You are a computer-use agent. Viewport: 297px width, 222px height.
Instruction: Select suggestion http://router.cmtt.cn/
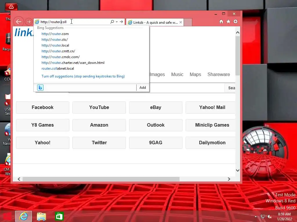58,51
